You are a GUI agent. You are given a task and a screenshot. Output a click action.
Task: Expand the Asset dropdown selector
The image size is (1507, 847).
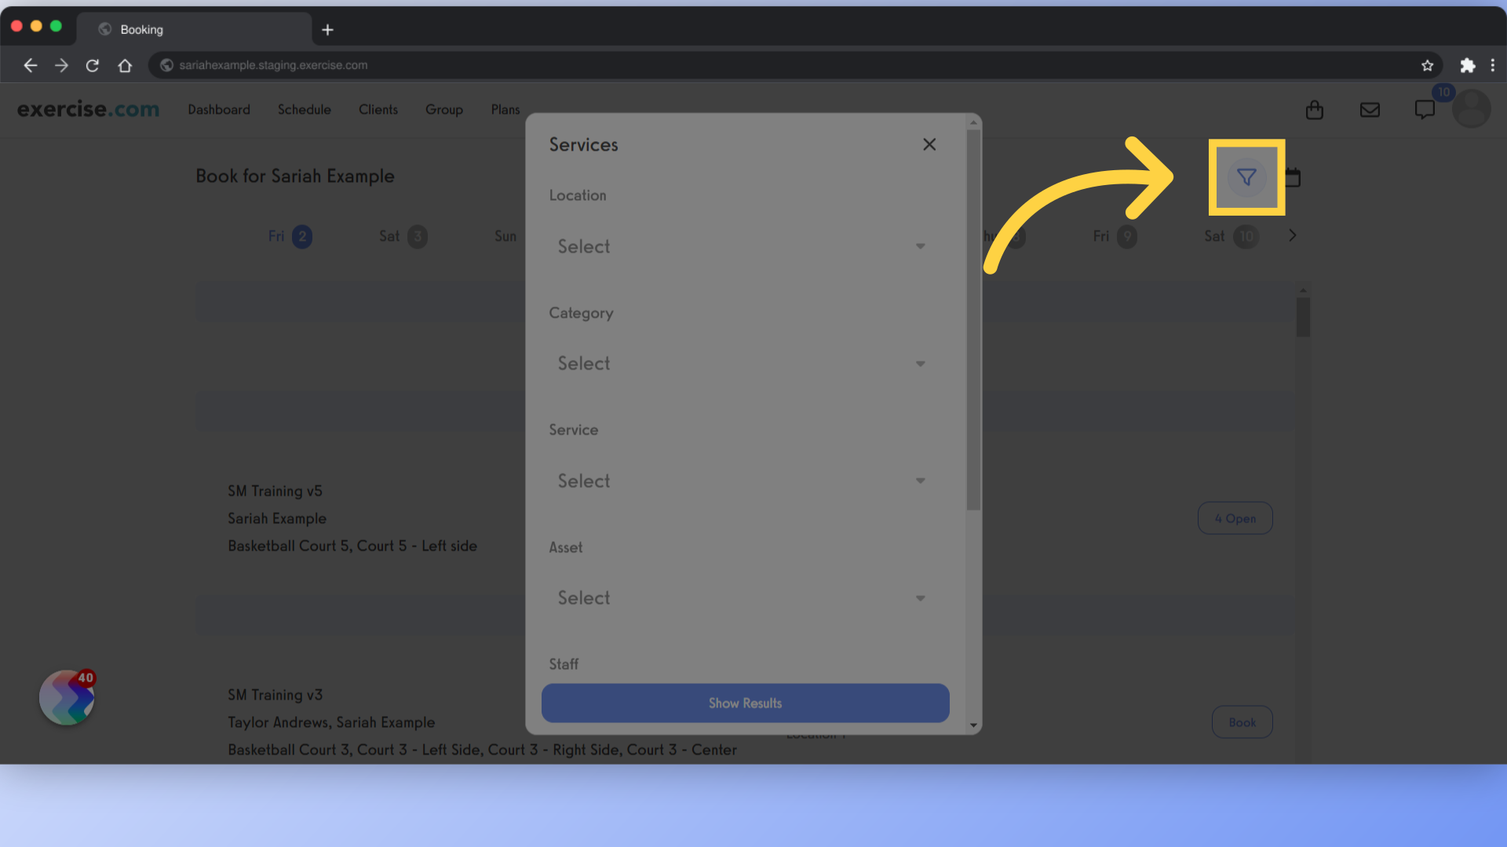[x=740, y=598]
